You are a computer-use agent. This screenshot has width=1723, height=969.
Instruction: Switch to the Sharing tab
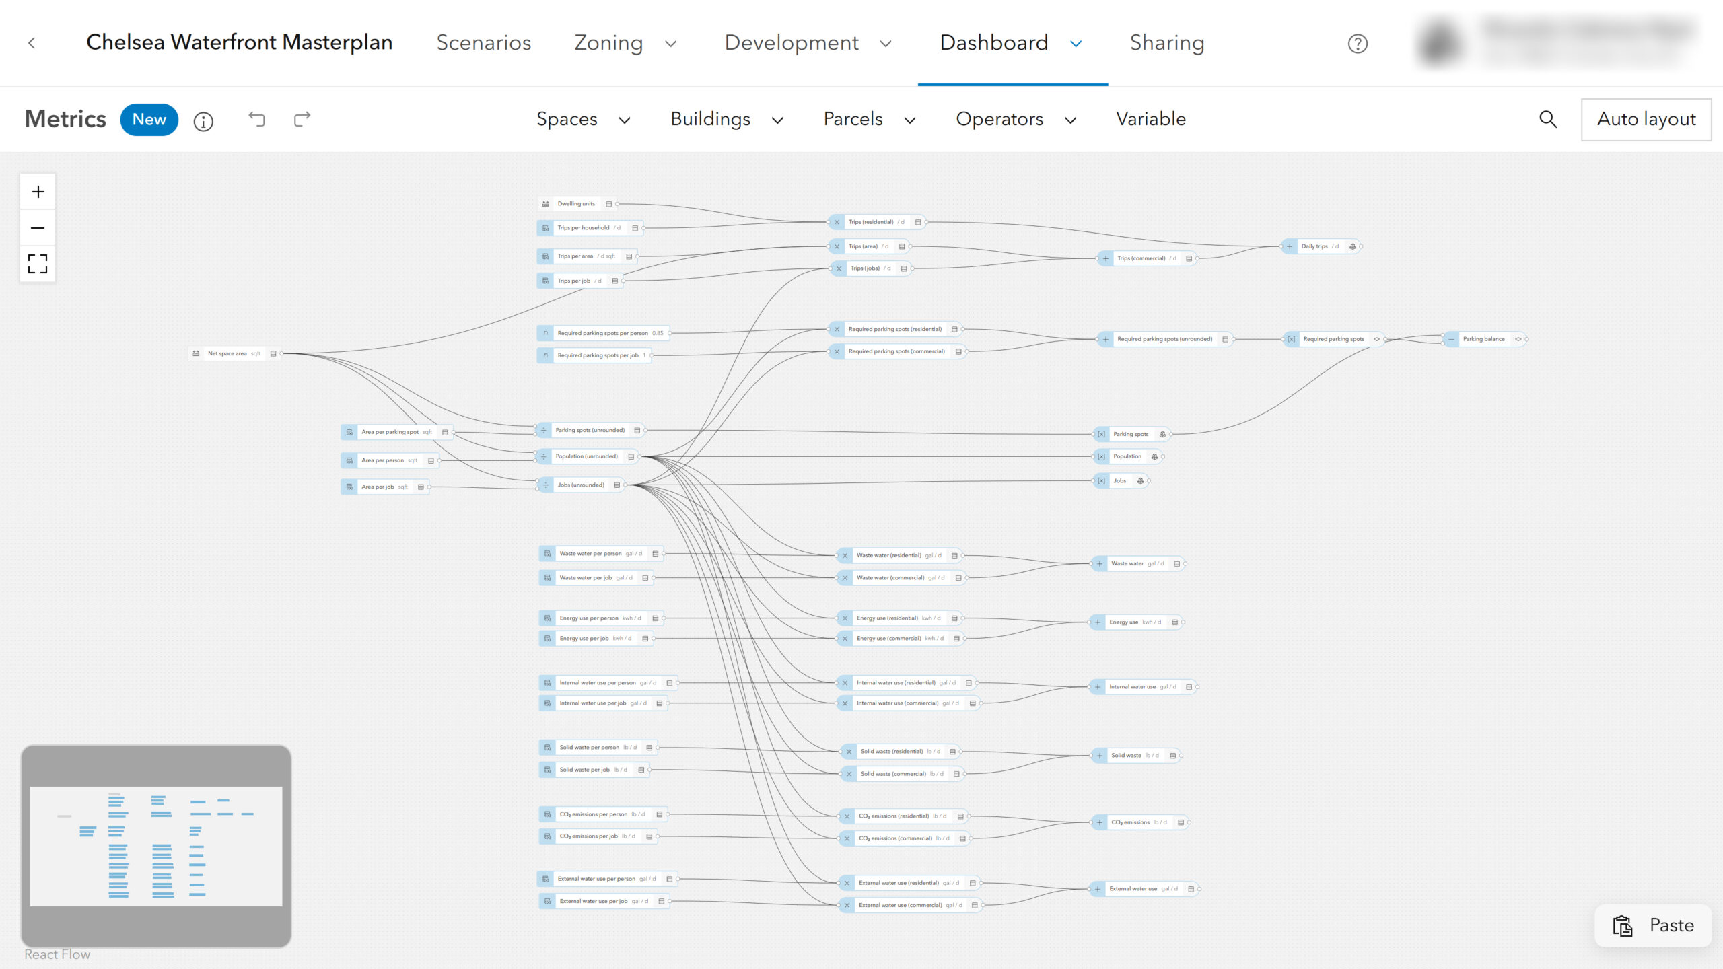pos(1166,43)
